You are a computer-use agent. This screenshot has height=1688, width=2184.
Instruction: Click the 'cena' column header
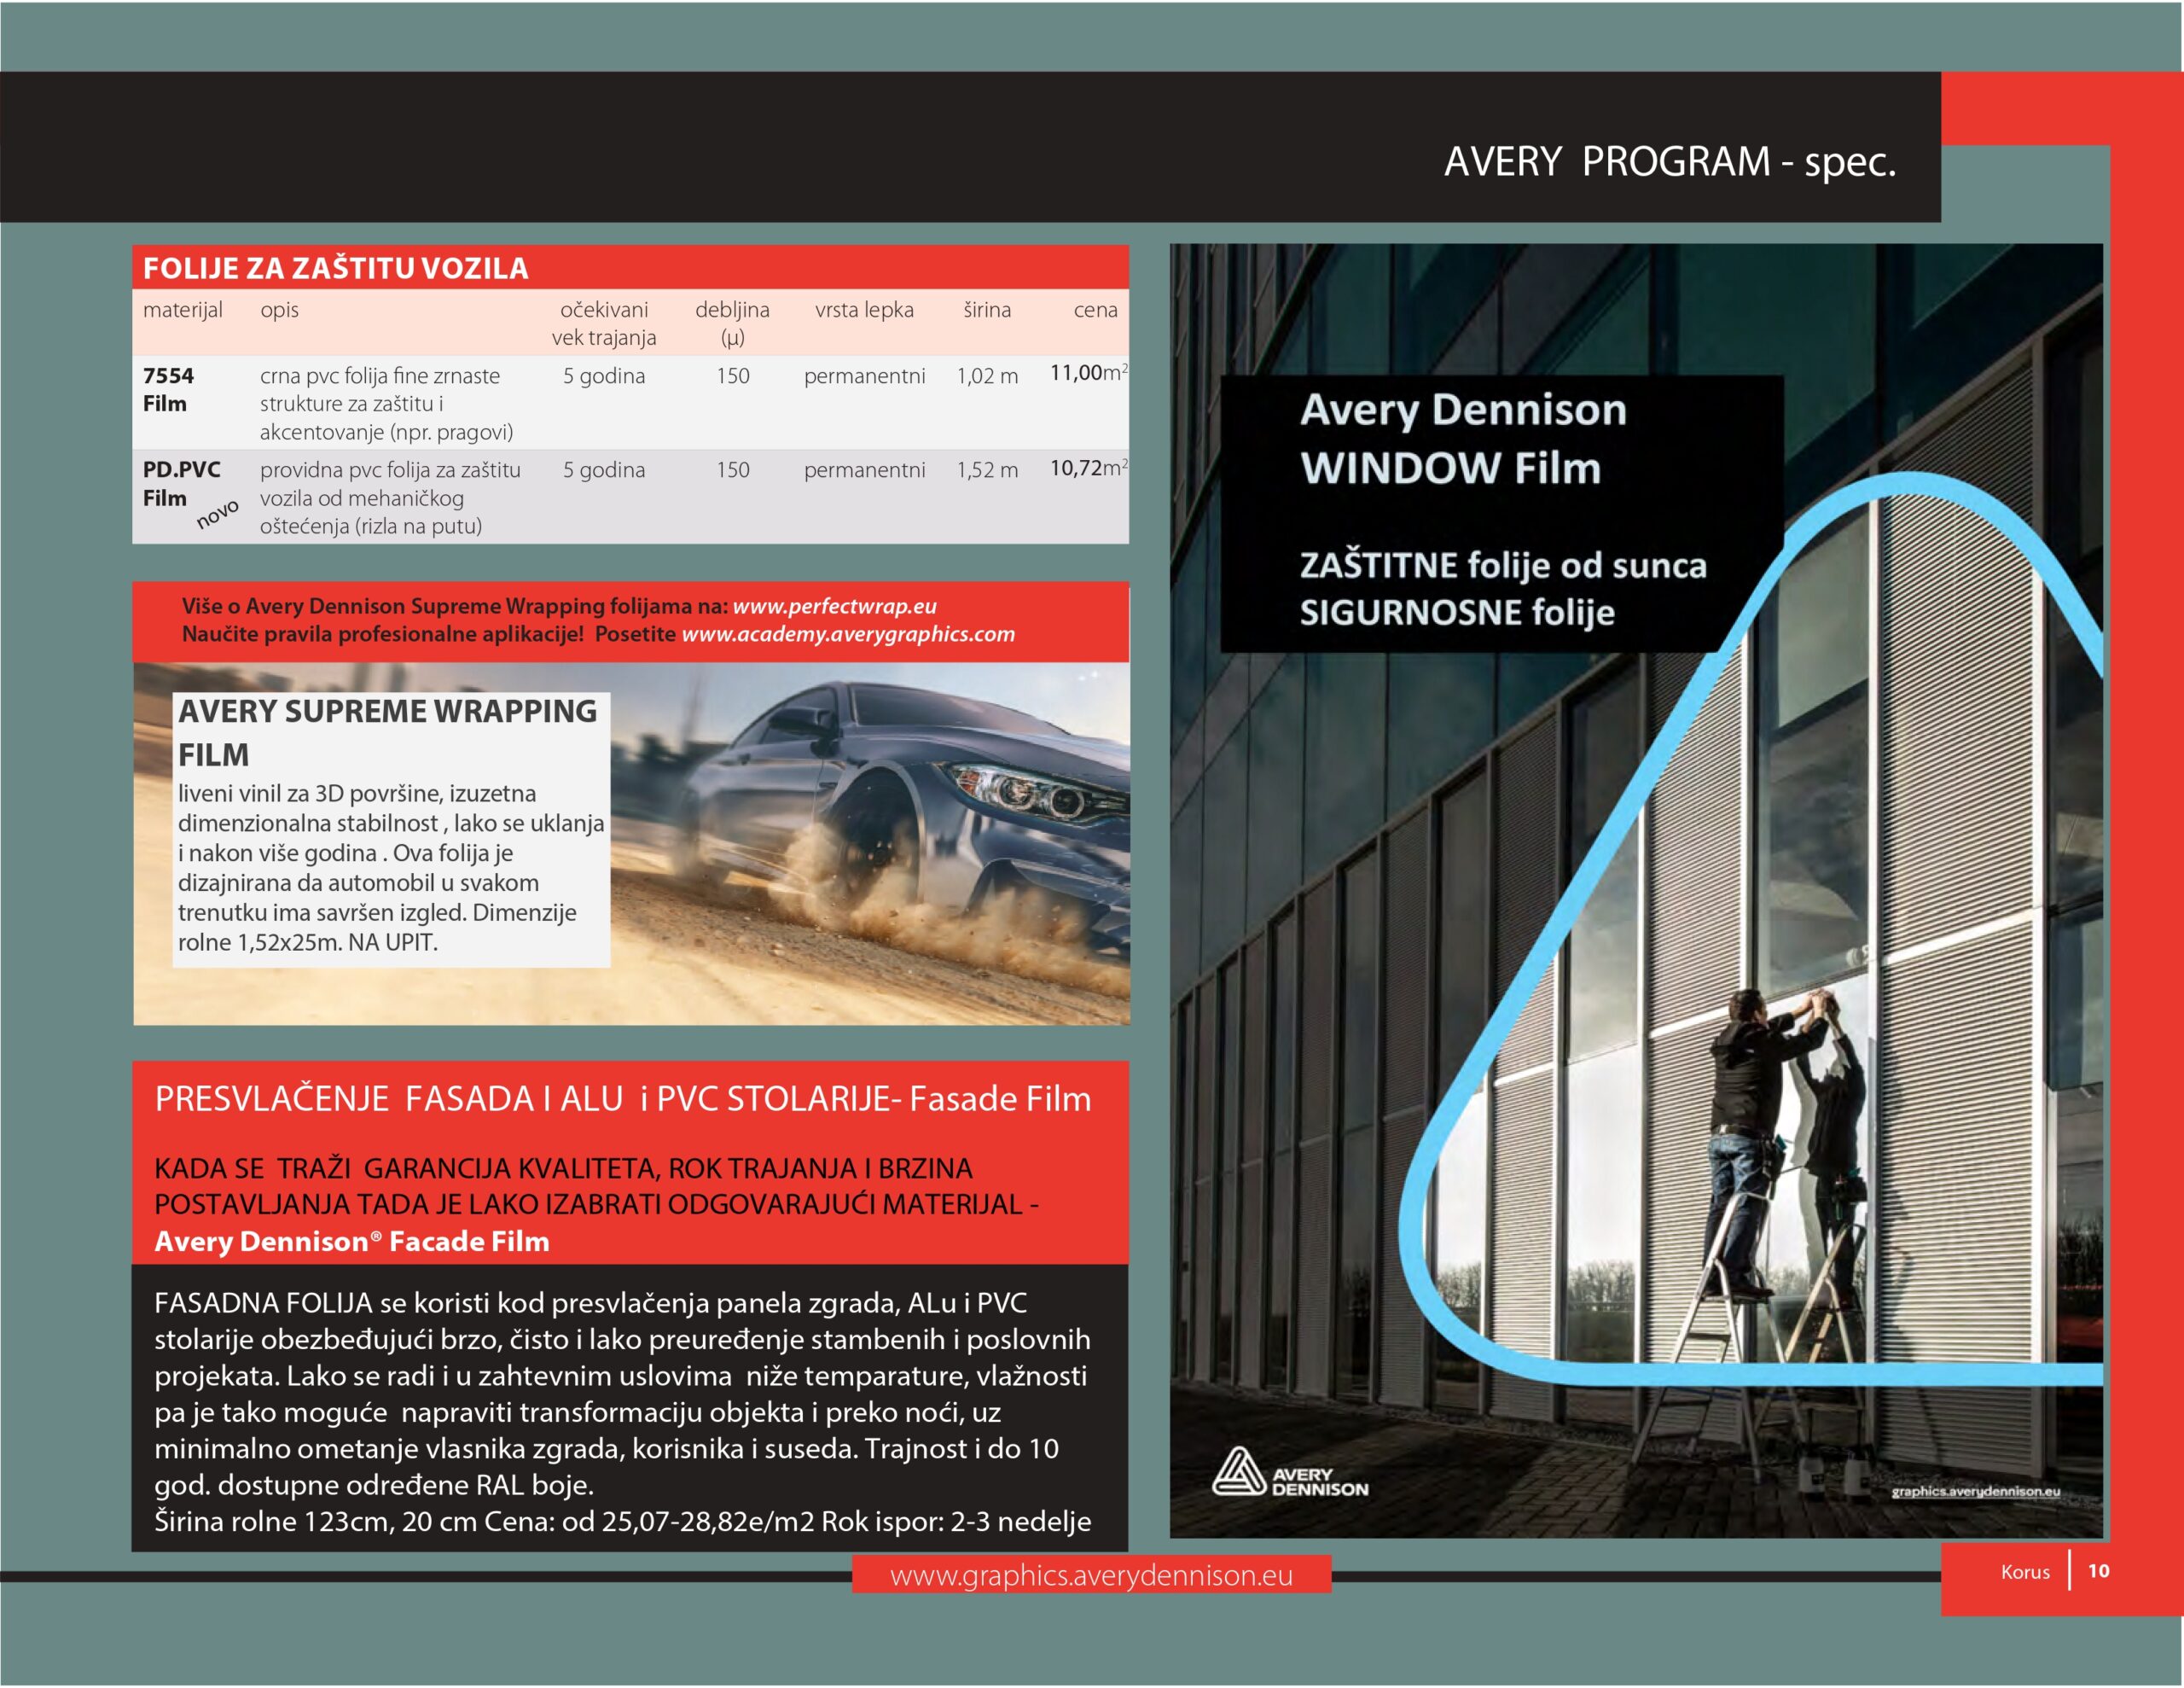(1095, 310)
